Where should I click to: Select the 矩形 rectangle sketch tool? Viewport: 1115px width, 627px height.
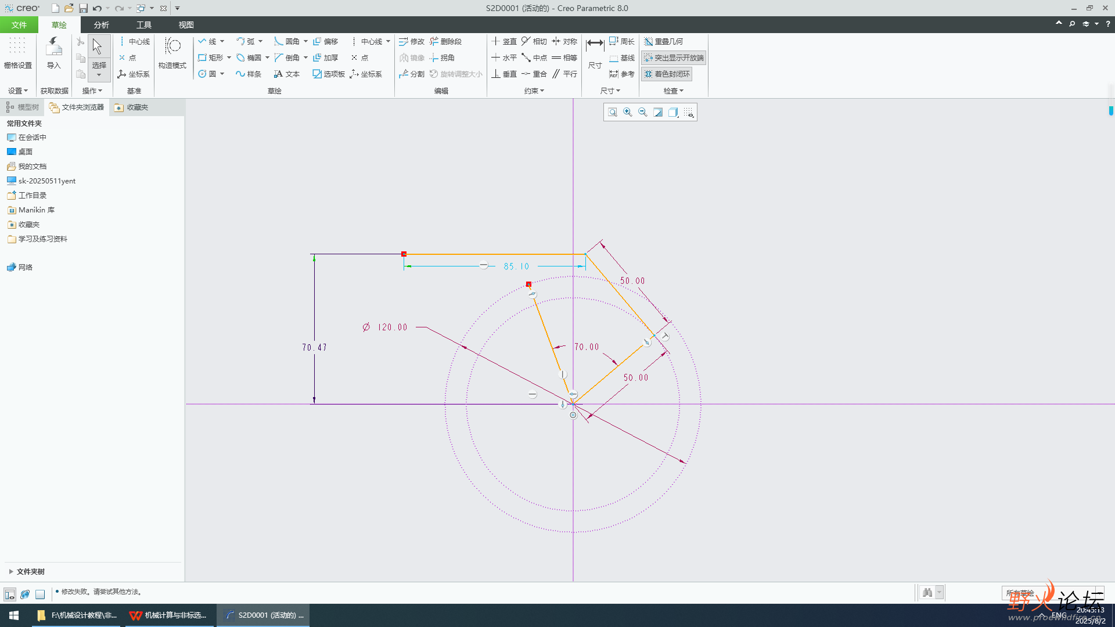[x=210, y=57]
